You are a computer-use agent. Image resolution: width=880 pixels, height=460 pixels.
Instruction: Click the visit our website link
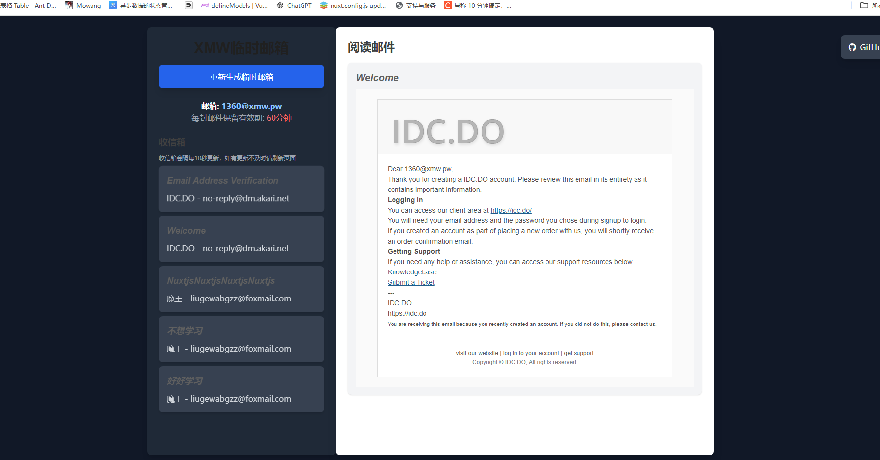pyautogui.click(x=477, y=353)
